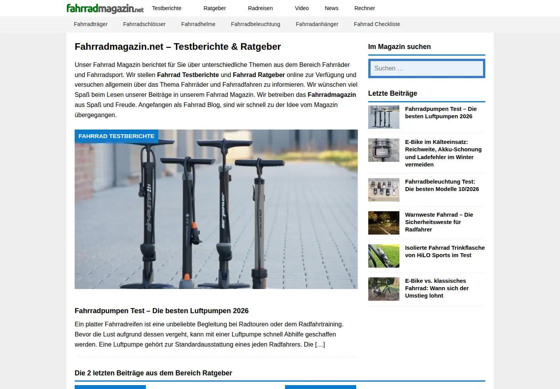Open the main article heading Fahrradpumpen Test

pyautogui.click(x=161, y=311)
